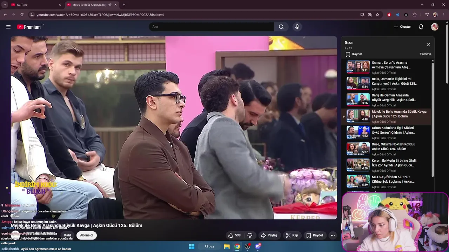Open the dark round taskbar icon with red dot
The width and height of the screenshot is (449, 252).
pos(248,246)
